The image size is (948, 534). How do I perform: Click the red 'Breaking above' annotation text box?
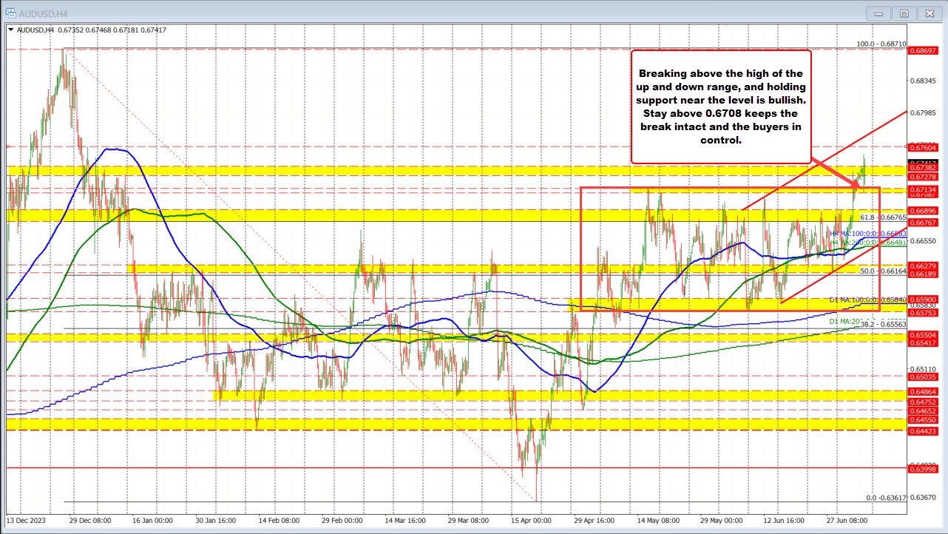coord(720,106)
